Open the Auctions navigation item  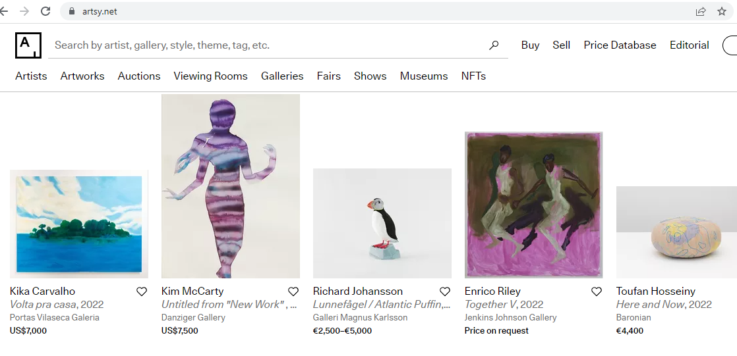(x=139, y=76)
